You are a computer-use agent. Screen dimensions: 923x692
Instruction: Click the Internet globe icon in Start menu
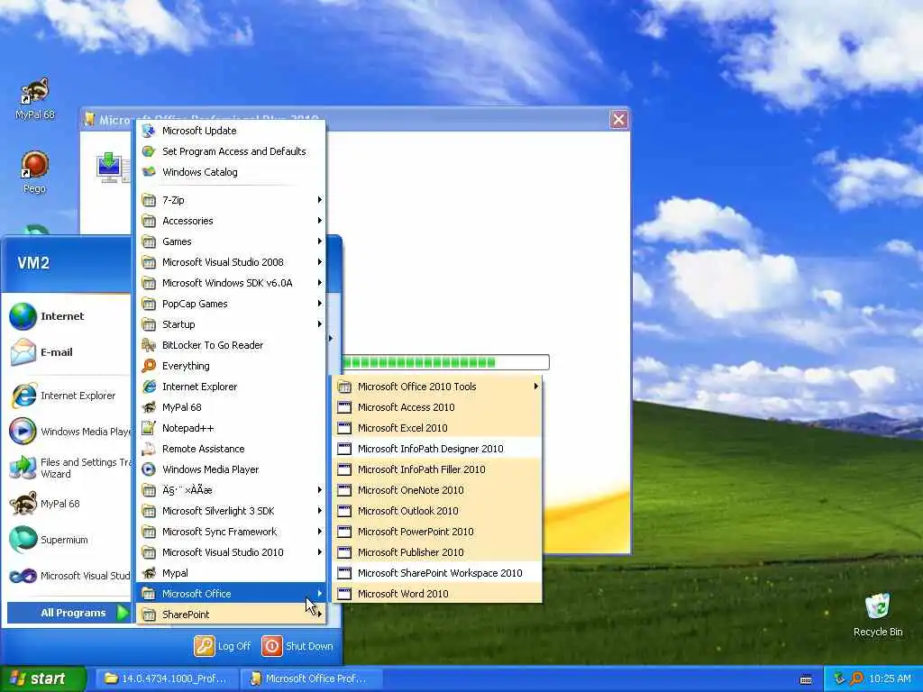click(x=23, y=316)
